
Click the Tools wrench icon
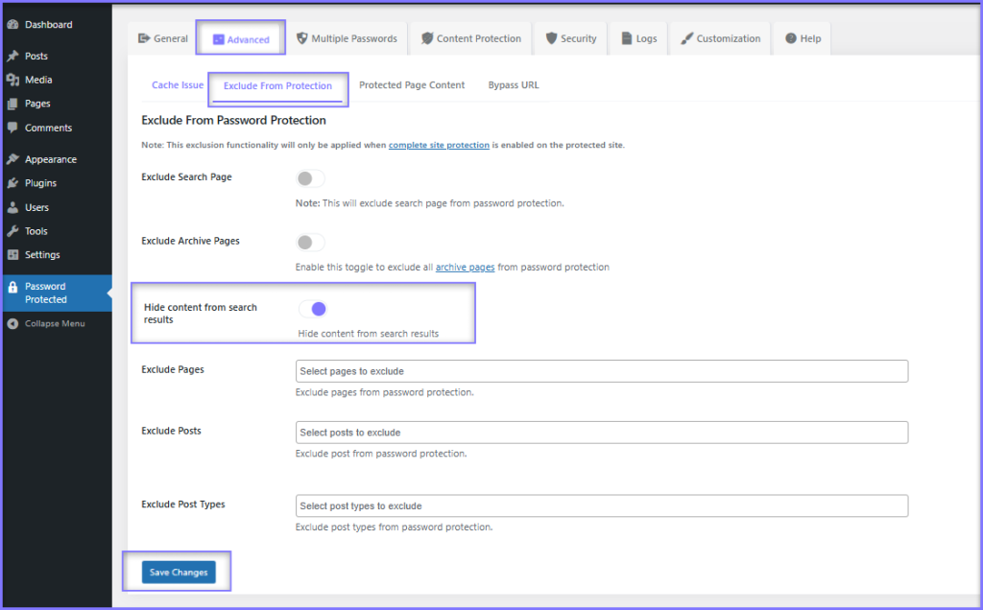12,231
